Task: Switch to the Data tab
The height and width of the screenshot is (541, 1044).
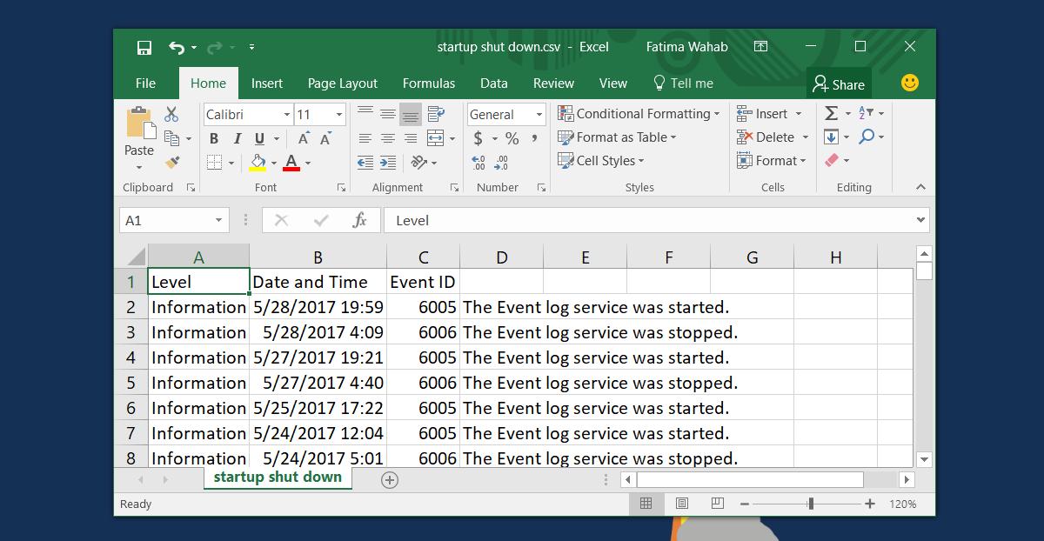Action: [494, 83]
